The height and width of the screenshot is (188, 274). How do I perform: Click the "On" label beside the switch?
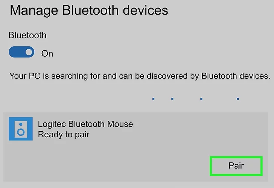tap(47, 54)
